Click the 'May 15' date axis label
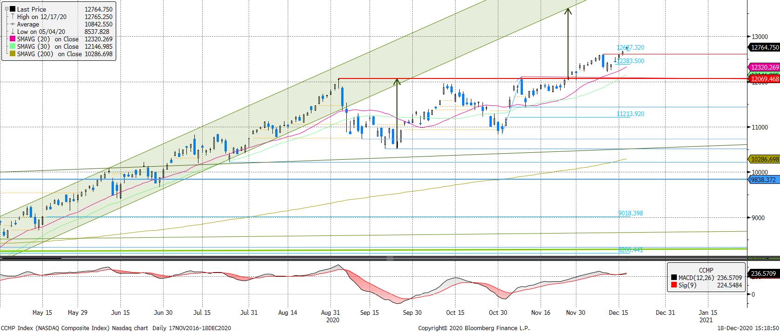The width and height of the screenshot is (780, 332). [42, 312]
